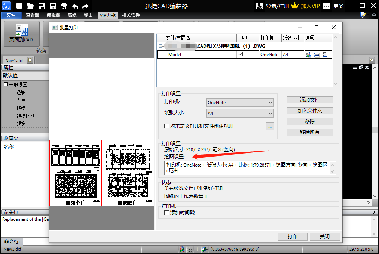Click the ... rule settings button
Screen dimensions: 379x254
(x=270, y=126)
